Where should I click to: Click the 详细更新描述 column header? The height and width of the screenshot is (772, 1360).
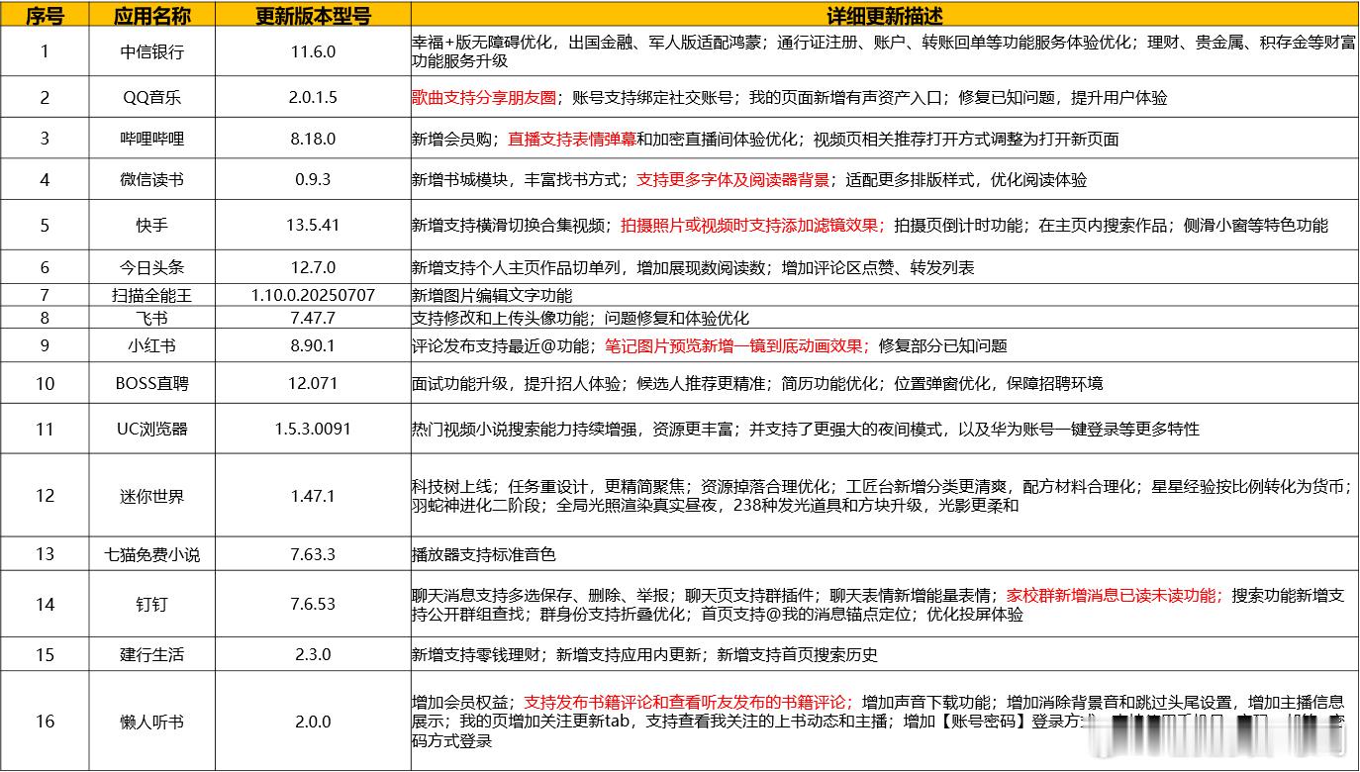(884, 14)
